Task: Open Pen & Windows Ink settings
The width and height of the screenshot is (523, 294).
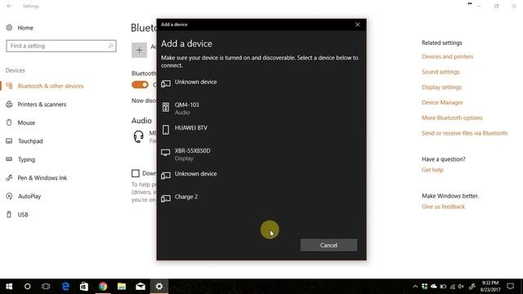Action: pos(42,178)
